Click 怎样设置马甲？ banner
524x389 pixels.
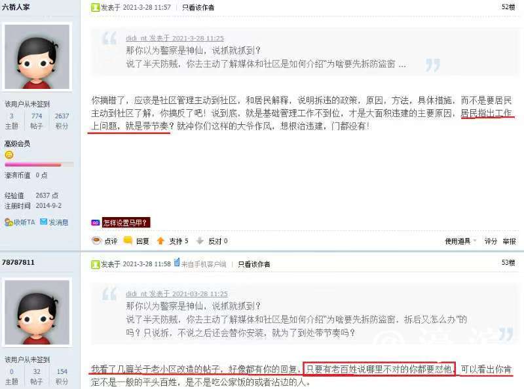pos(126,222)
